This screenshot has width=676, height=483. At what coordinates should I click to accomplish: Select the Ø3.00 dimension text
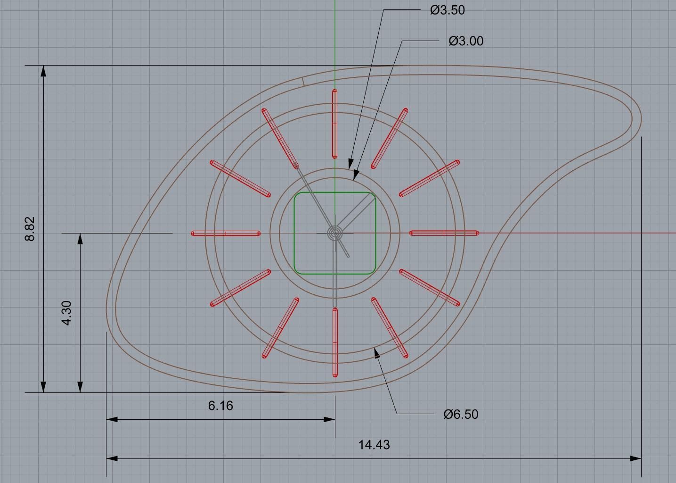pyautogui.click(x=465, y=41)
